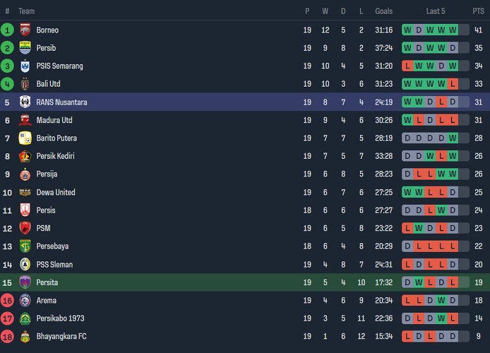Open the Barito Putera badge icon
This screenshot has width=490, height=353.
point(25,138)
